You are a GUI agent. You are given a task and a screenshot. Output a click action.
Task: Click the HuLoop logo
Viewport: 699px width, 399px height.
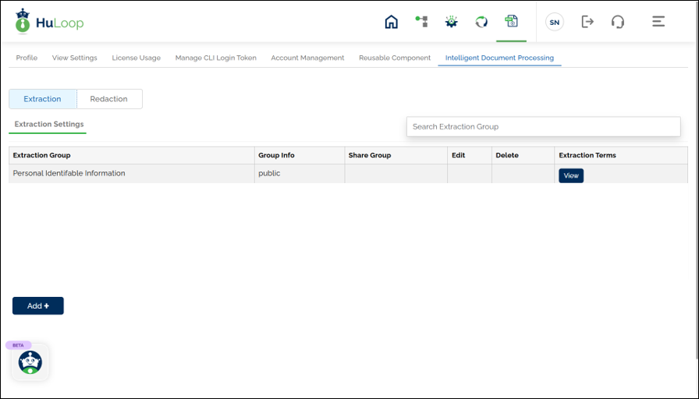coord(48,23)
